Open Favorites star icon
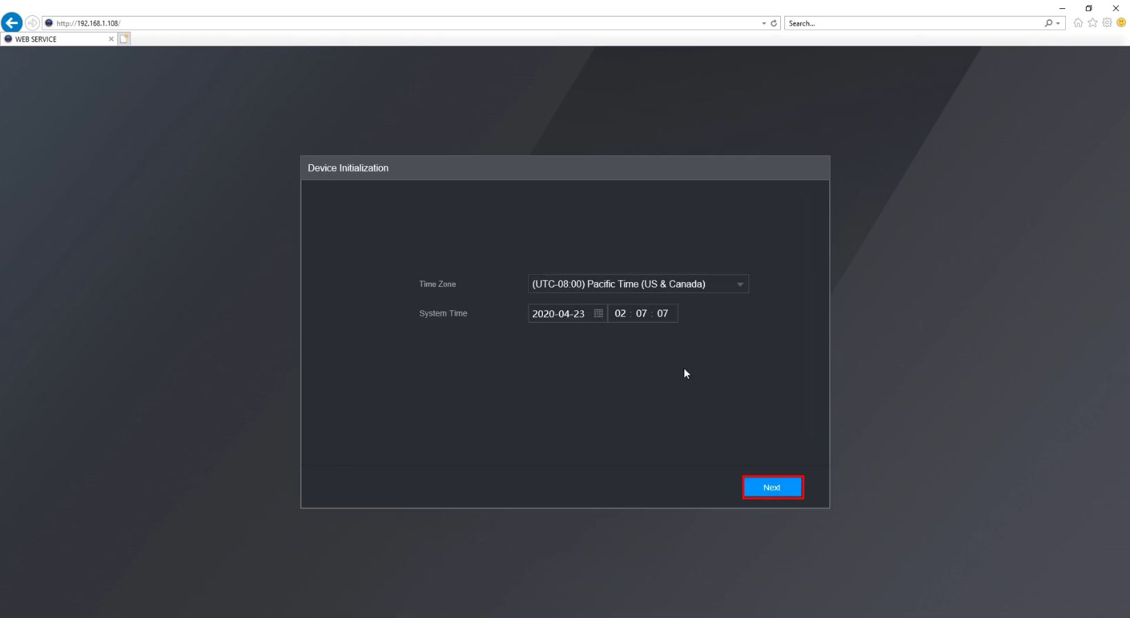 coord(1093,23)
